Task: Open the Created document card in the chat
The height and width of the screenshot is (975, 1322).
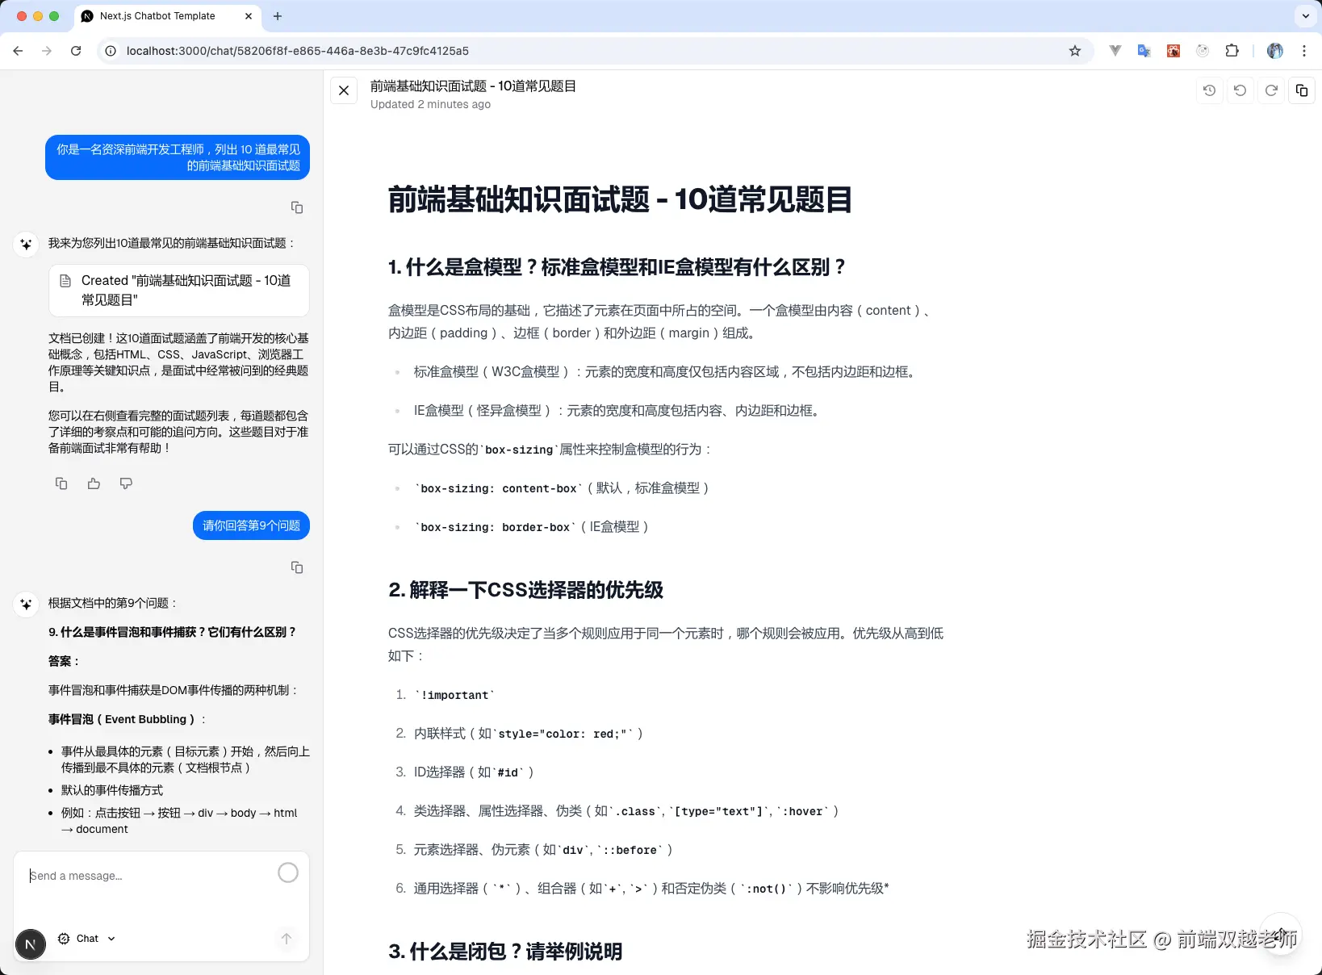Action: [x=178, y=291]
